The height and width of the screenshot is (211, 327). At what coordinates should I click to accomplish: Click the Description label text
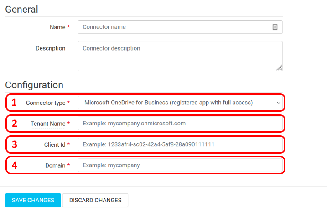[x=51, y=48]
